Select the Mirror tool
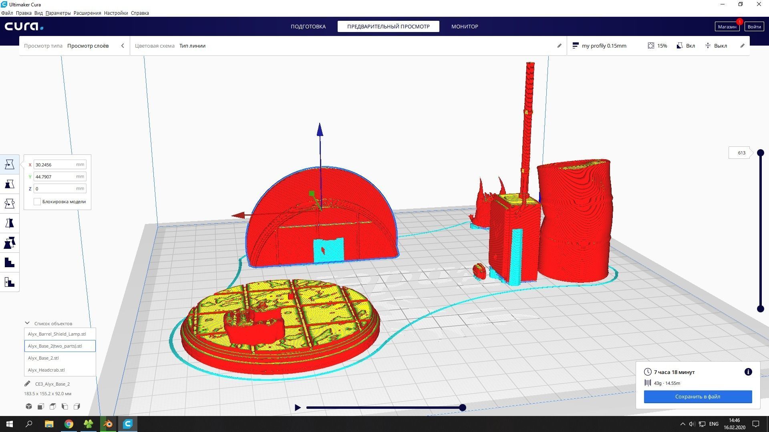769x432 pixels. pos(10,223)
